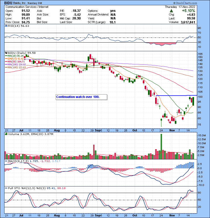Click the BIDU candlestick icon
The width and height of the screenshot is (210, 218).
(6, 53)
